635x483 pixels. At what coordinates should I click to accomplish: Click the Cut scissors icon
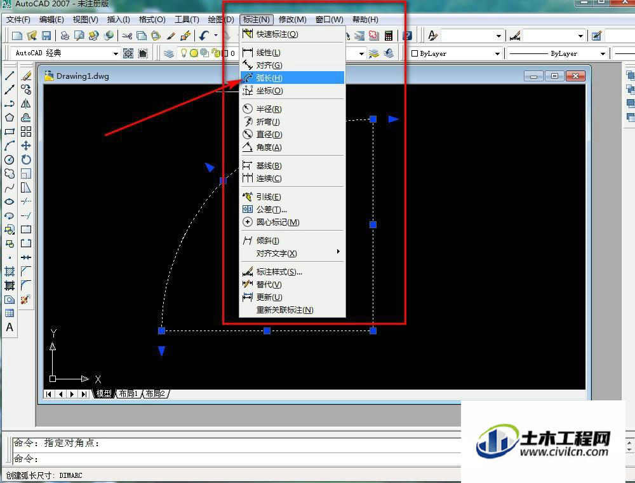pyautogui.click(x=127, y=36)
